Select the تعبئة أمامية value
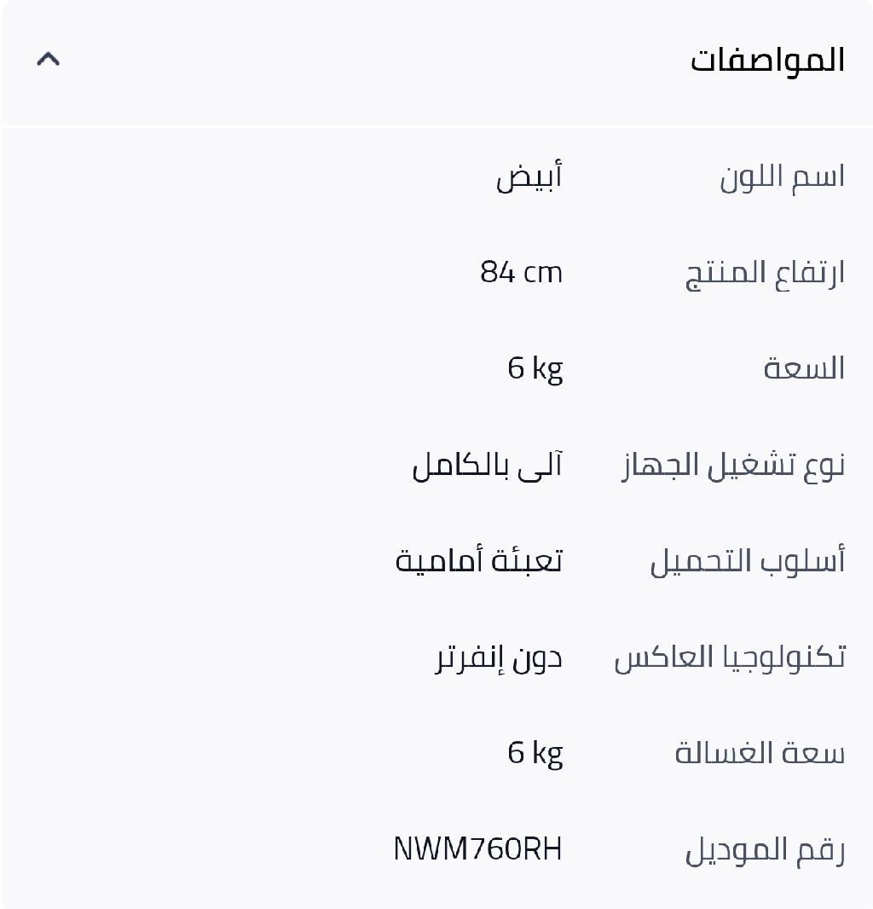Image resolution: width=873 pixels, height=909 pixels. tap(479, 562)
